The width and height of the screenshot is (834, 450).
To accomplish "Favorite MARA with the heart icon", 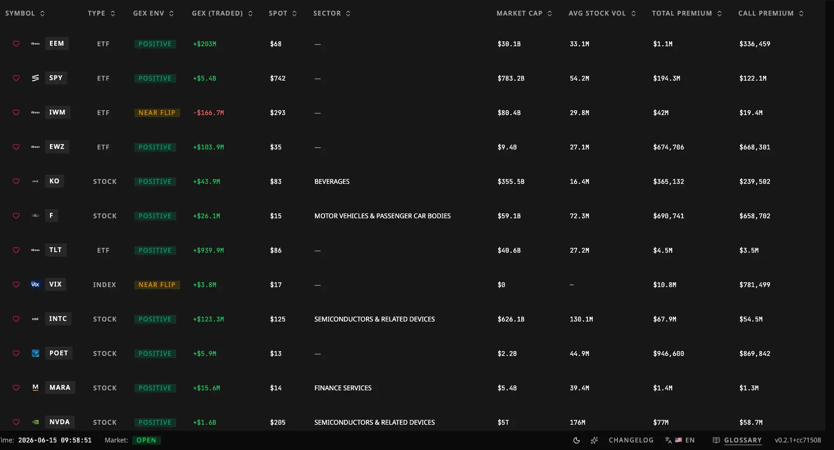I will [16, 388].
